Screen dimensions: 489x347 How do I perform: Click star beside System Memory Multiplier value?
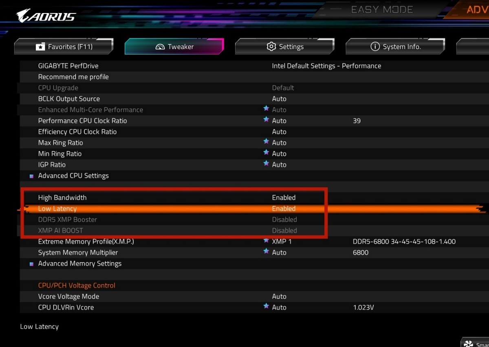coord(266,252)
